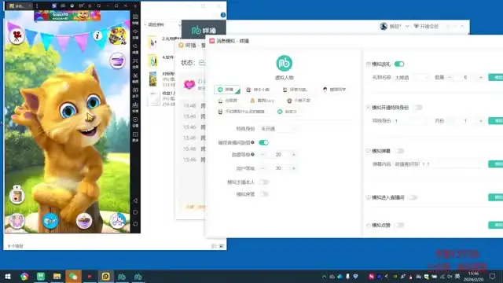The height and width of the screenshot is (283, 503).
Task: Click the 开通会员 membership link
Action: (426, 26)
